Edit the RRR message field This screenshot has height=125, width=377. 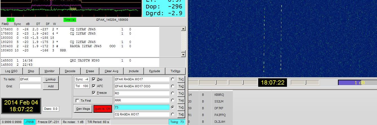pyautogui.click(x=142, y=100)
